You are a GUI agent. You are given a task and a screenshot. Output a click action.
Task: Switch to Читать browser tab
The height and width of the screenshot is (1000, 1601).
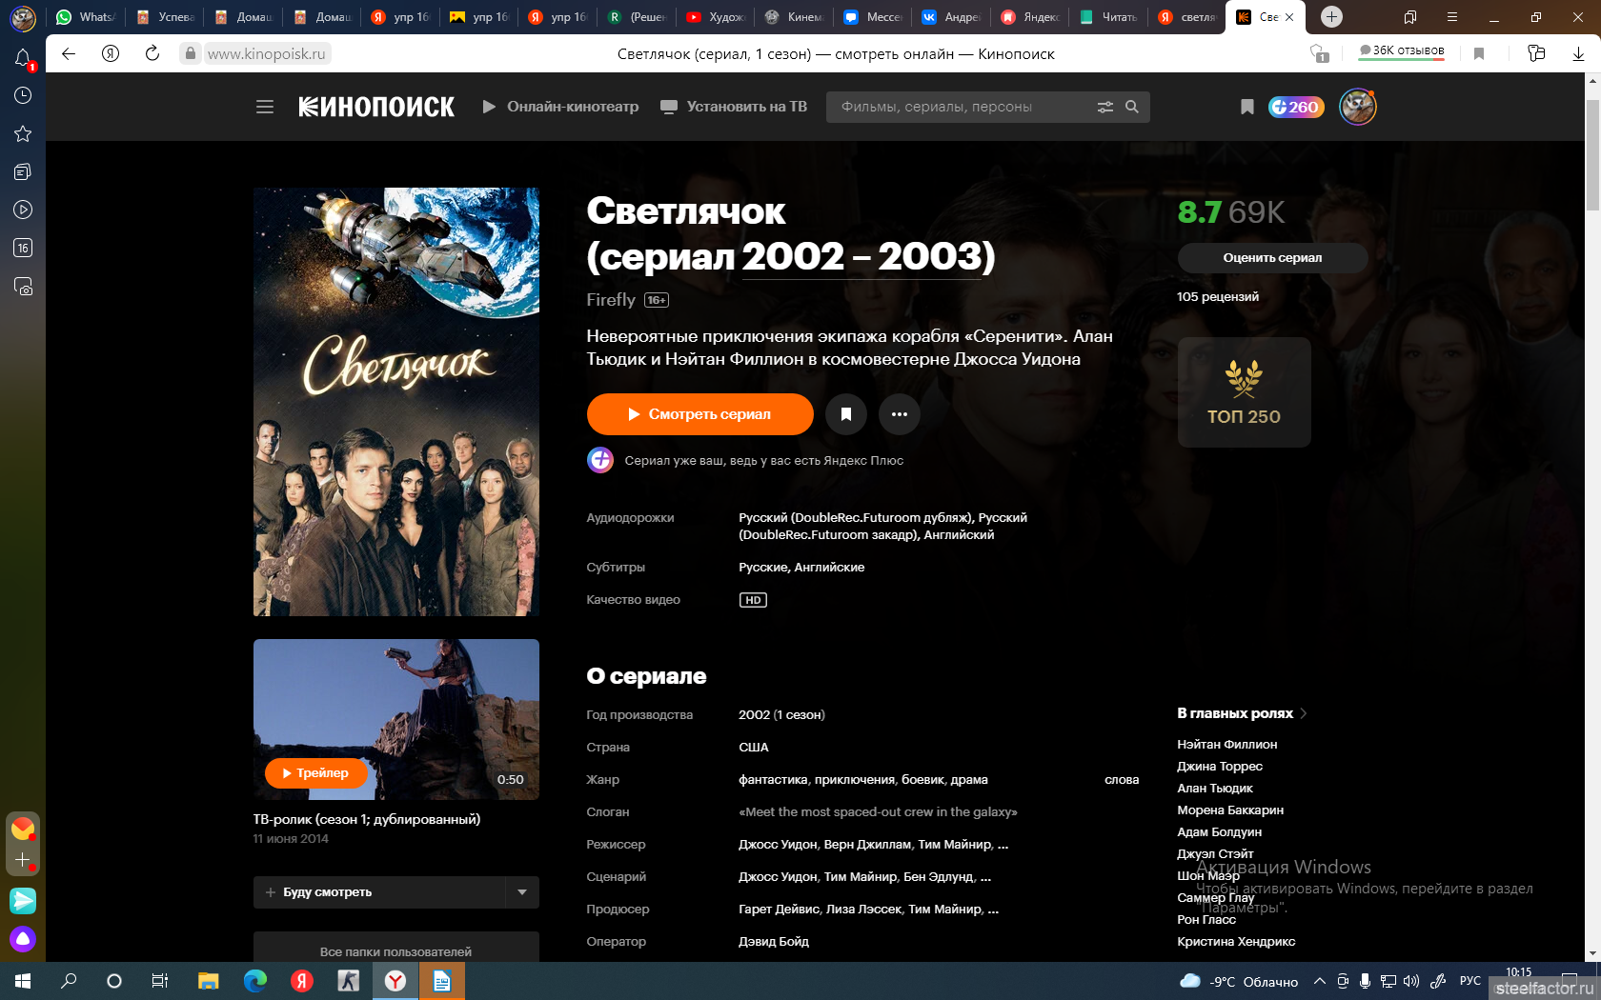click(1110, 16)
